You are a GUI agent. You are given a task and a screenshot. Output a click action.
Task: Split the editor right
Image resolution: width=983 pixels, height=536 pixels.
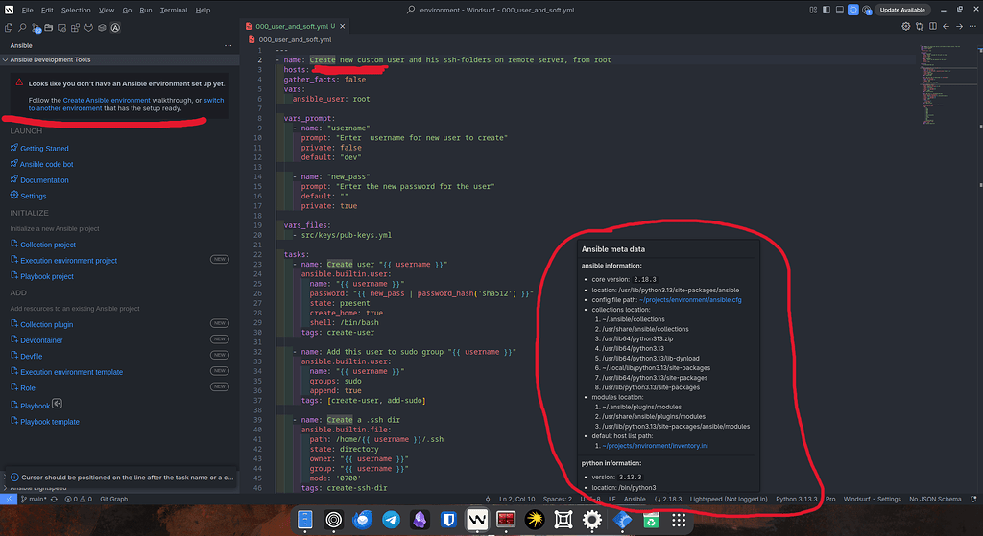point(933,26)
